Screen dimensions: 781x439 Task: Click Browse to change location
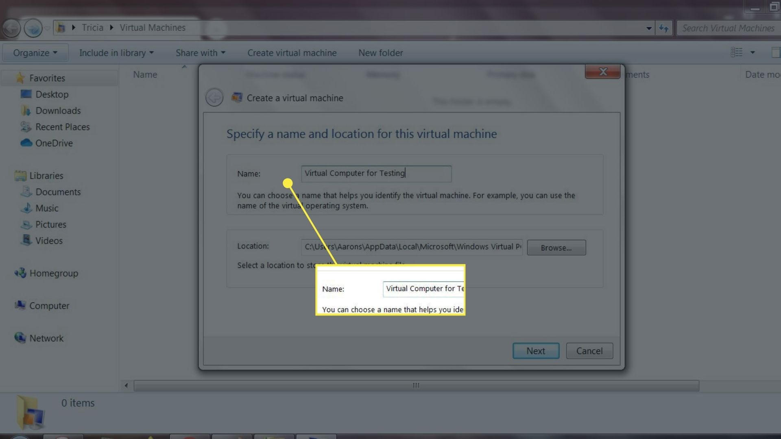556,247
